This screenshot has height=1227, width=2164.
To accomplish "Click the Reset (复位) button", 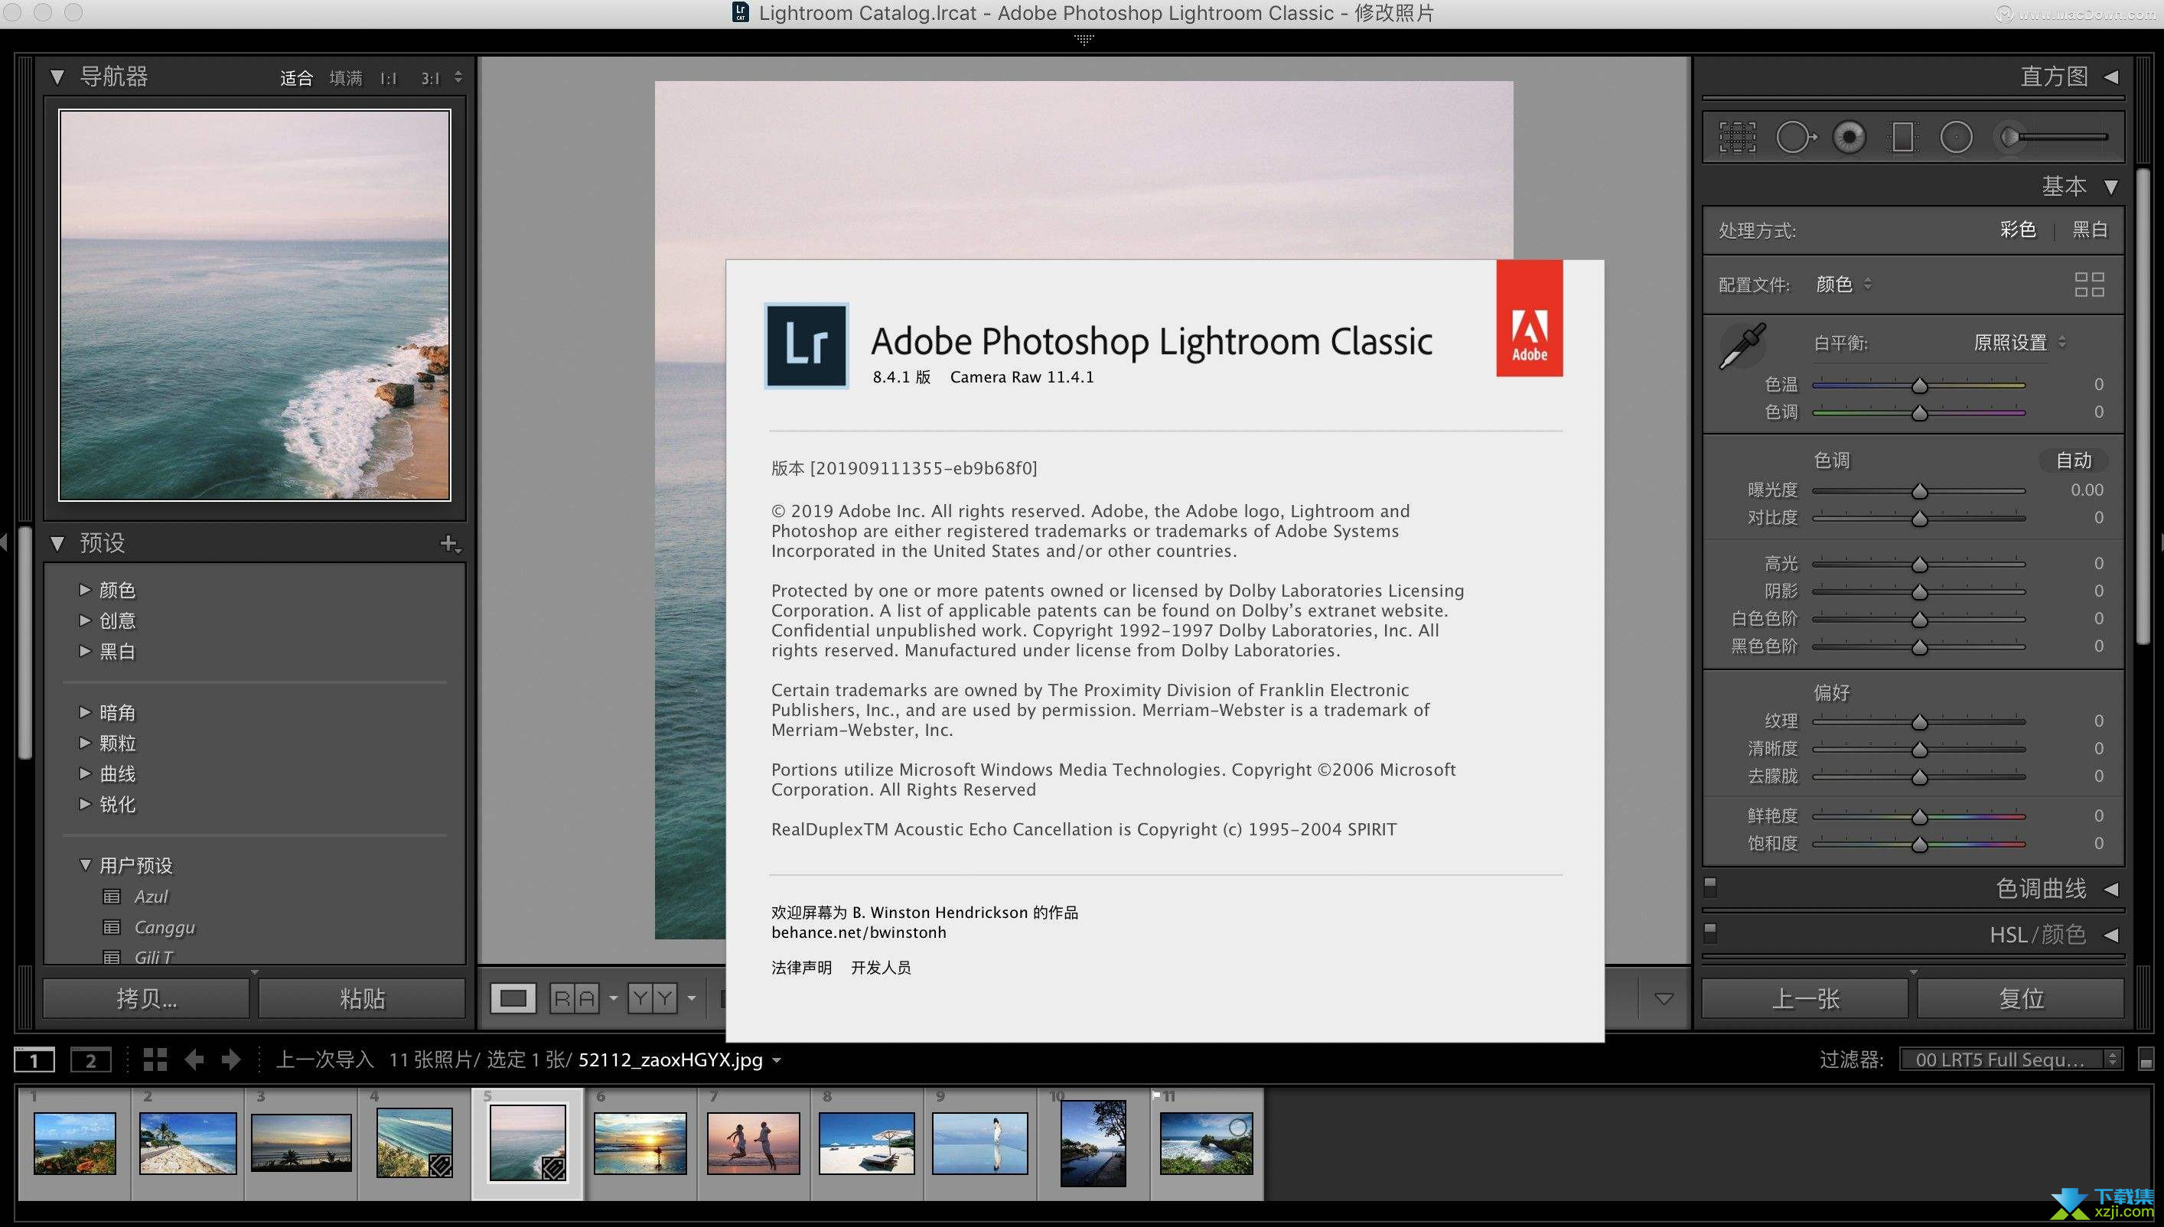I will [x=2021, y=998].
